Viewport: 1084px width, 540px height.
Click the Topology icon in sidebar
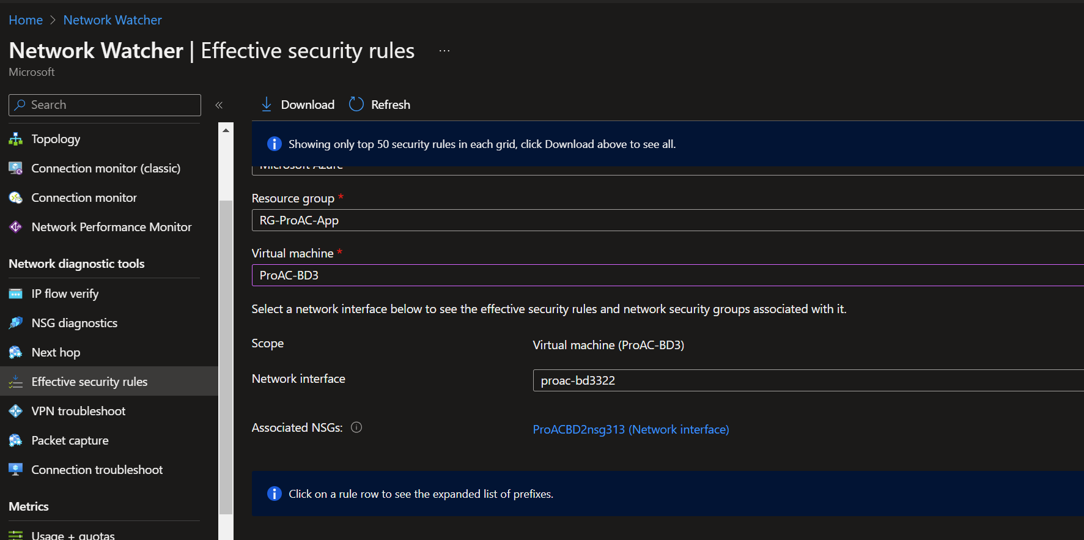pyautogui.click(x=15, y=139)
